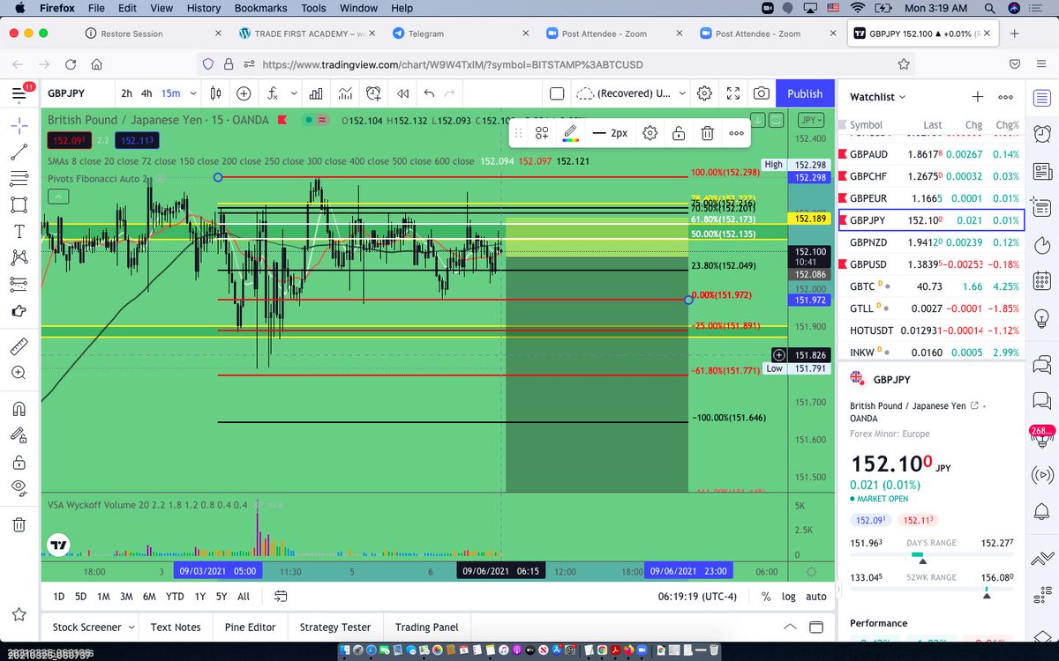Open the indicators fx button
The width and height of the screenshot is (1059, 661).
(x=273, y=93)
